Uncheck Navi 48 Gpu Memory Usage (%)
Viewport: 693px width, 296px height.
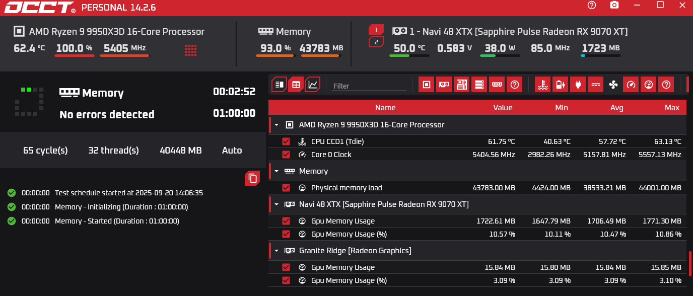point(286,234)
